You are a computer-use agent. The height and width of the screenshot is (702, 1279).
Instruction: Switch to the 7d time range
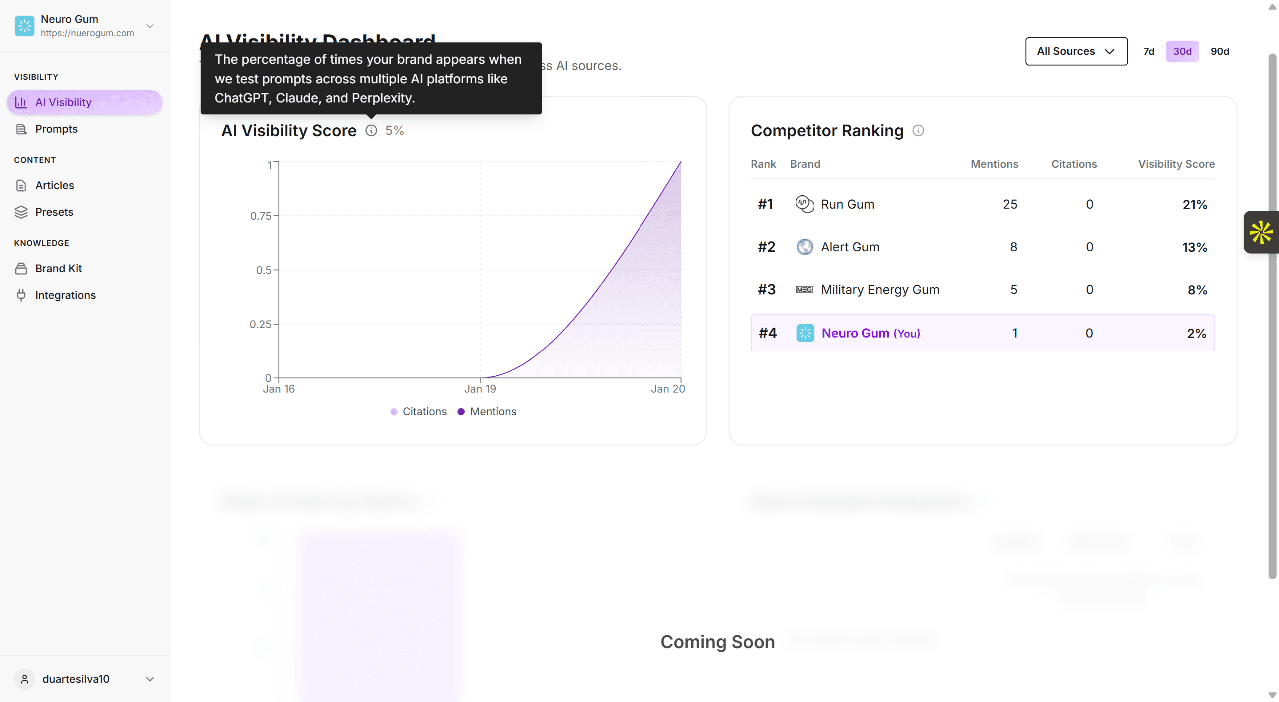point(1148,51)
